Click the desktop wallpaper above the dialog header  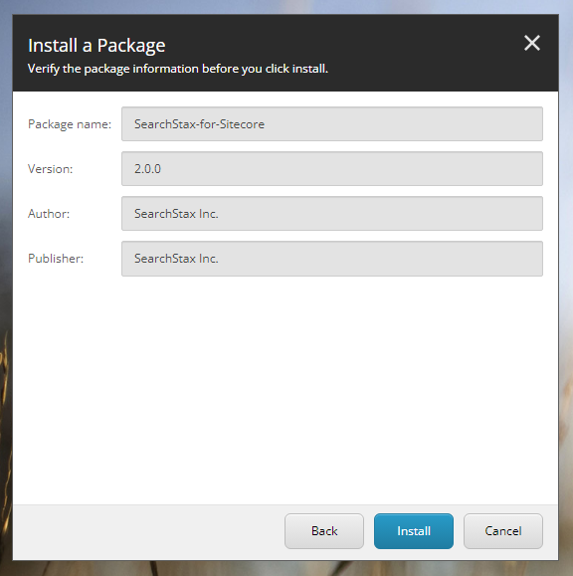(x=286, y=7)
